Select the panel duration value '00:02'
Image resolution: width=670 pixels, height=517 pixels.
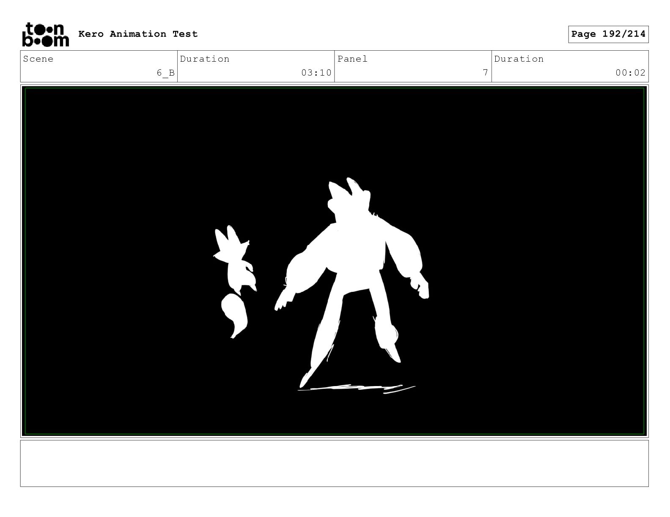click(630, 73)
